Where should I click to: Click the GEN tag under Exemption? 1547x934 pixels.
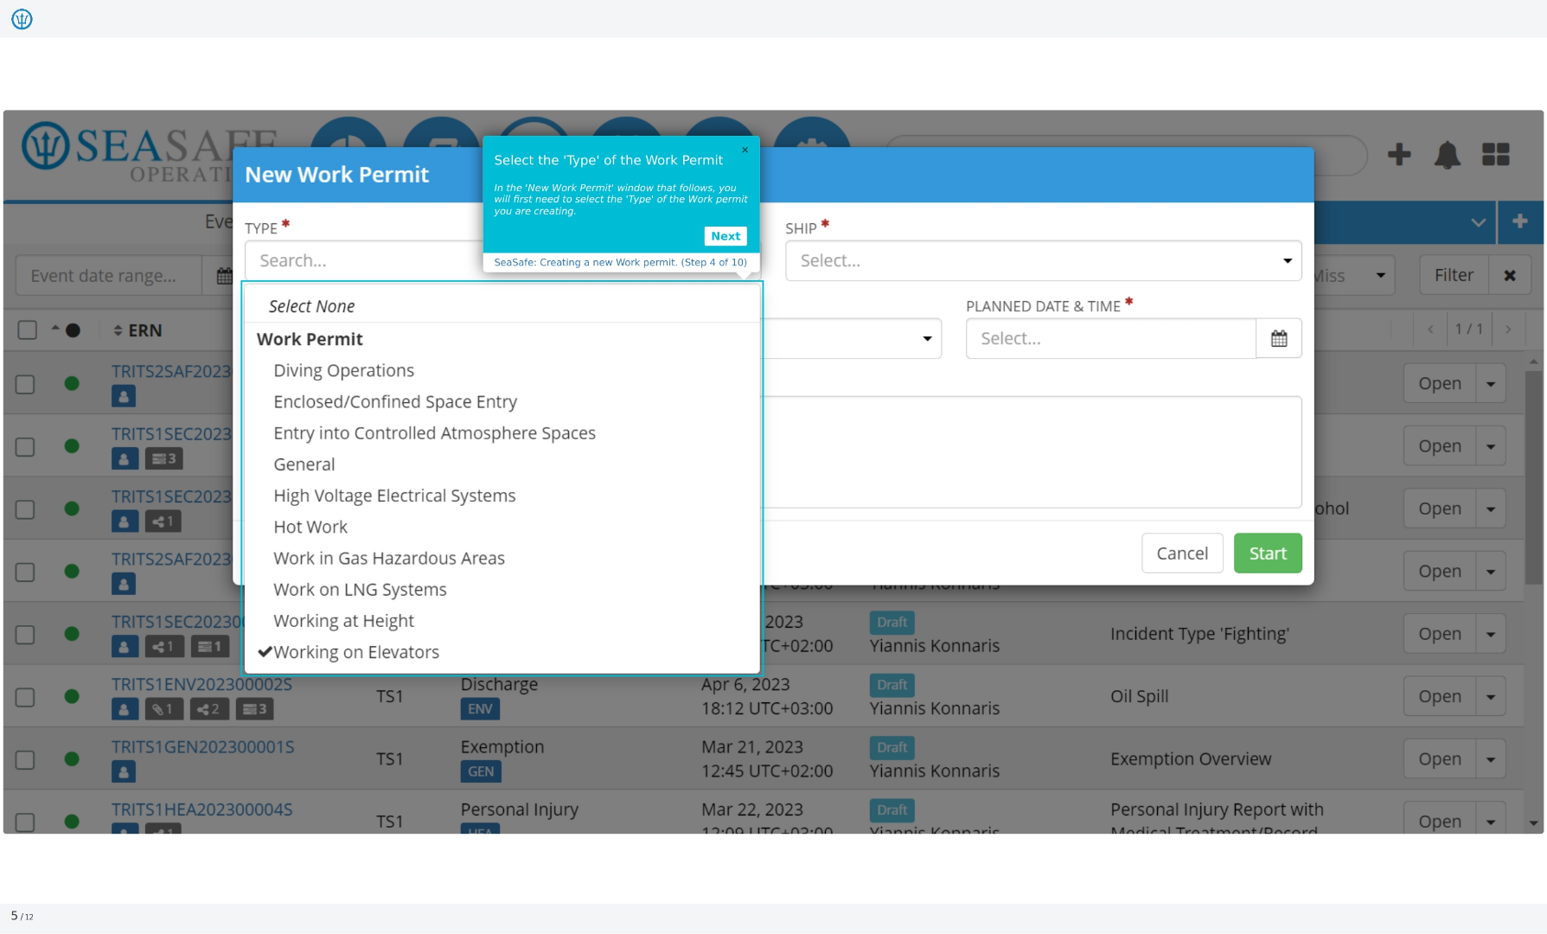481,771
